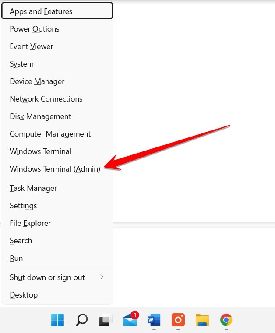Select Search in the context menu
The width and height of the screenshot is (275, 333).
57,241
